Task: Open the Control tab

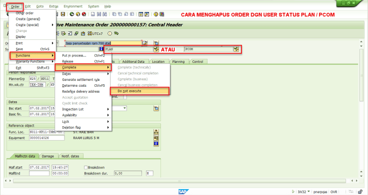Action: [x=197, y=61]
